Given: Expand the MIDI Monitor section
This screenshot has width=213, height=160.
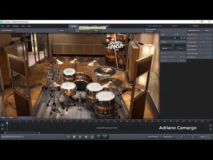Looking at the screenshot, I should click(199, 50).
